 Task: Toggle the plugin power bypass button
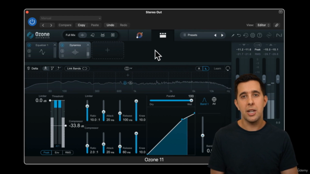coord(32,22)
